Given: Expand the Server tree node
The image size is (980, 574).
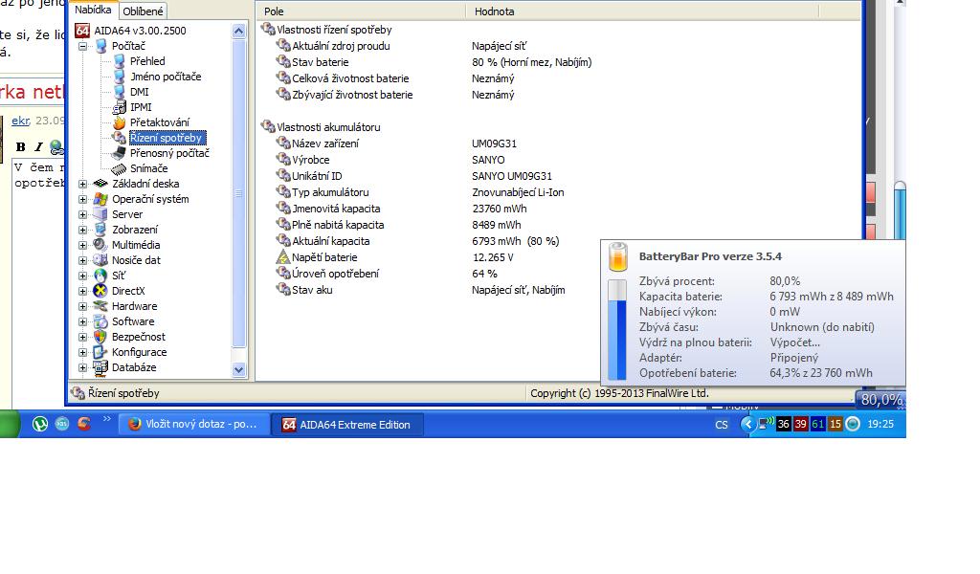Looking at the screenshot, I should [x=82, y=214].
